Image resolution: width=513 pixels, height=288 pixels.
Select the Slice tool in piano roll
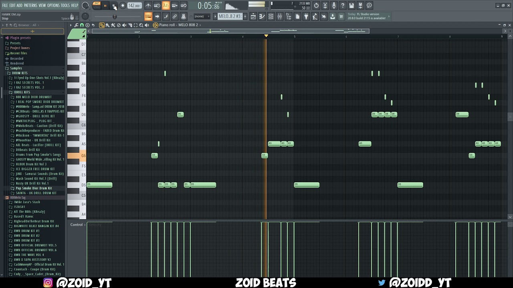130,25
